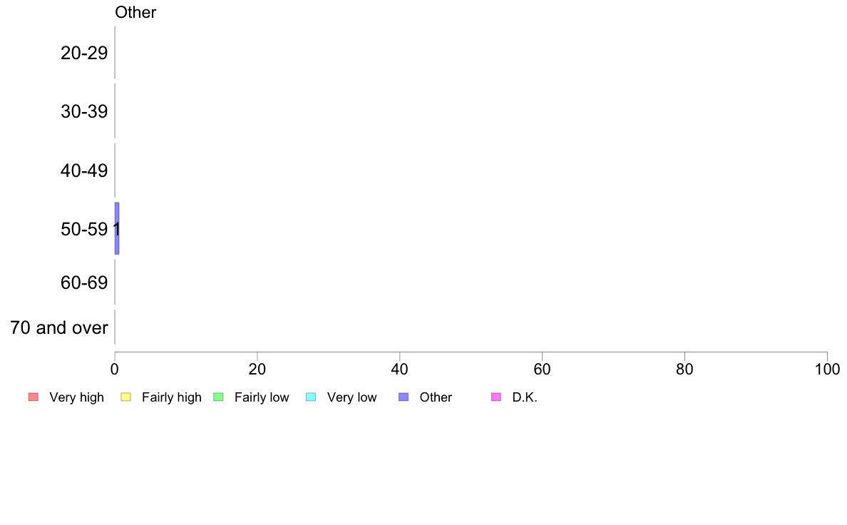Click the Very high legend text
The height and width of the screenshot is (525, 847).
77,397
